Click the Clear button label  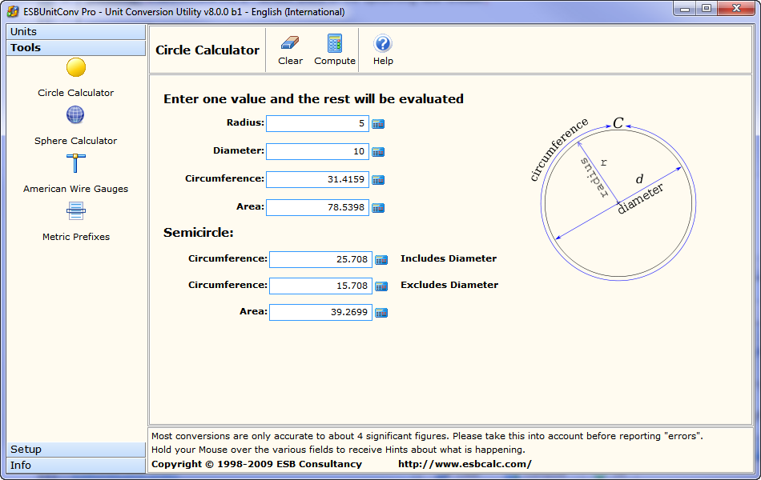pos(290,61)
